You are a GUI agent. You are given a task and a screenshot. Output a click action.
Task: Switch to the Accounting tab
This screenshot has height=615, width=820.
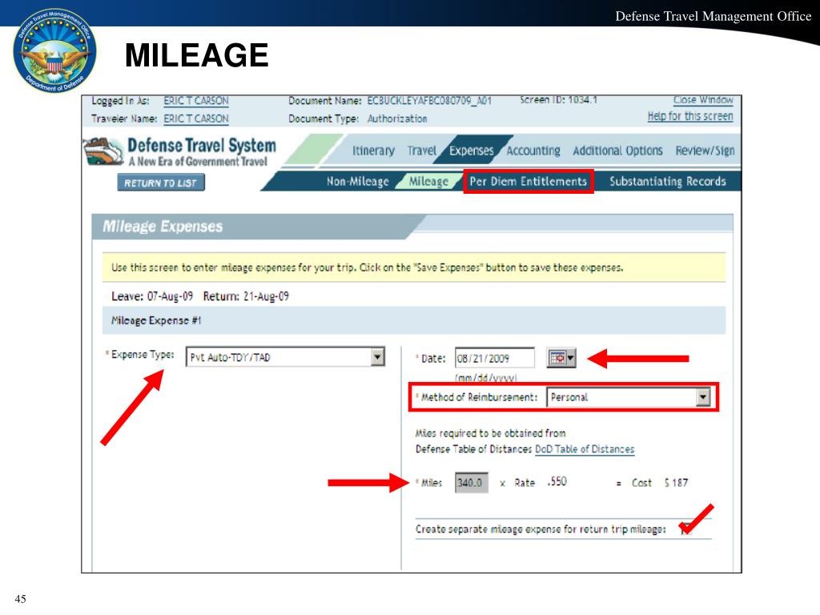533,151
